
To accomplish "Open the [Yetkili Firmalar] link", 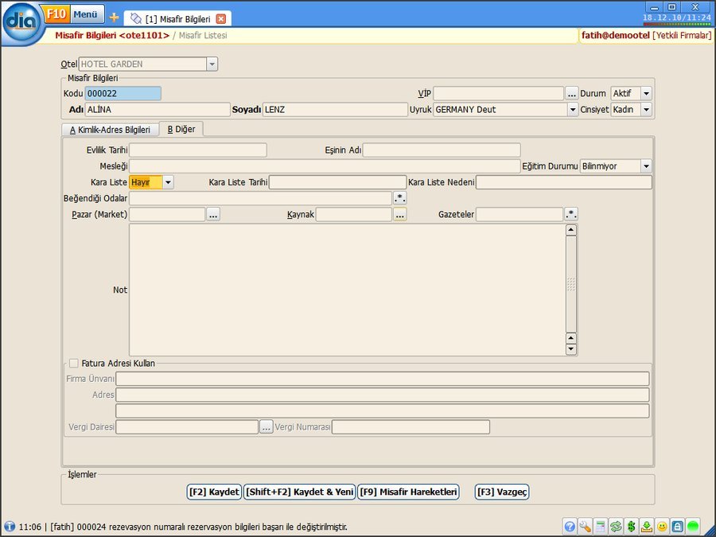I will coord(683,35).
